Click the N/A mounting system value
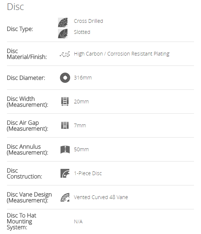This screenshot has height=234, width=201. tap(78, 221)
